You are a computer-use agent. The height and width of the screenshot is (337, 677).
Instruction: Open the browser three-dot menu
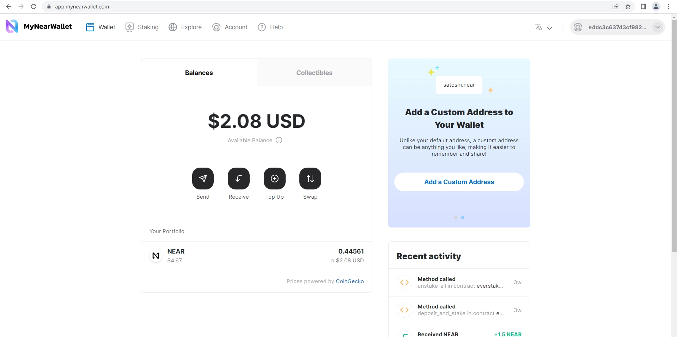669,6
